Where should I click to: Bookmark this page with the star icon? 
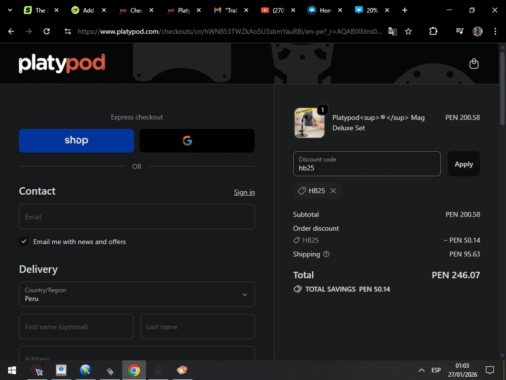[408, 31]
